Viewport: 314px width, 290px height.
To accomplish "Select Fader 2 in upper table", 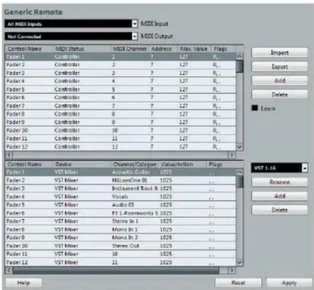I will [x=121, y=65].
